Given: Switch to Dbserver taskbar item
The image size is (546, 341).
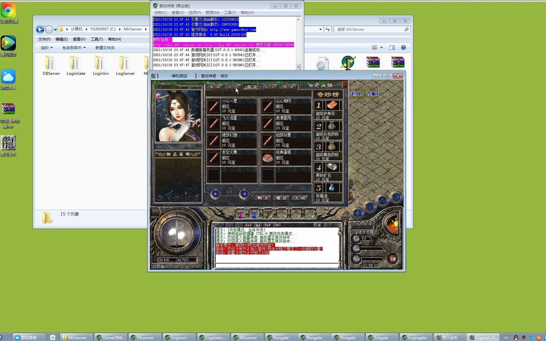Looking at the screenshot, I should (x=145, y=338).
